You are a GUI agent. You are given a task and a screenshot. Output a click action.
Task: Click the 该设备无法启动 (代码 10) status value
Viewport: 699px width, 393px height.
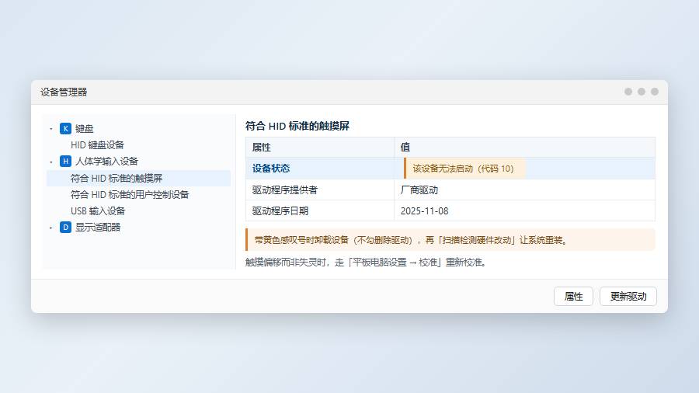pos(464,169)
